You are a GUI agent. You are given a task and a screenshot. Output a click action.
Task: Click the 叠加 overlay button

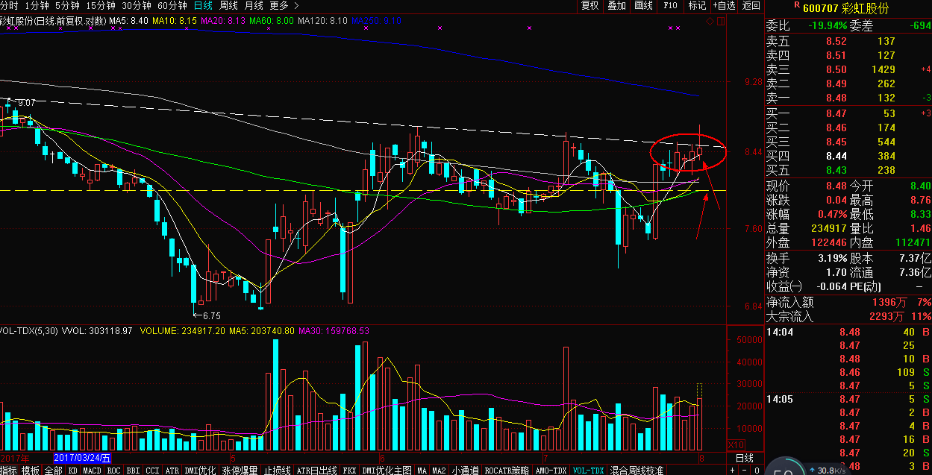point(617,5)
